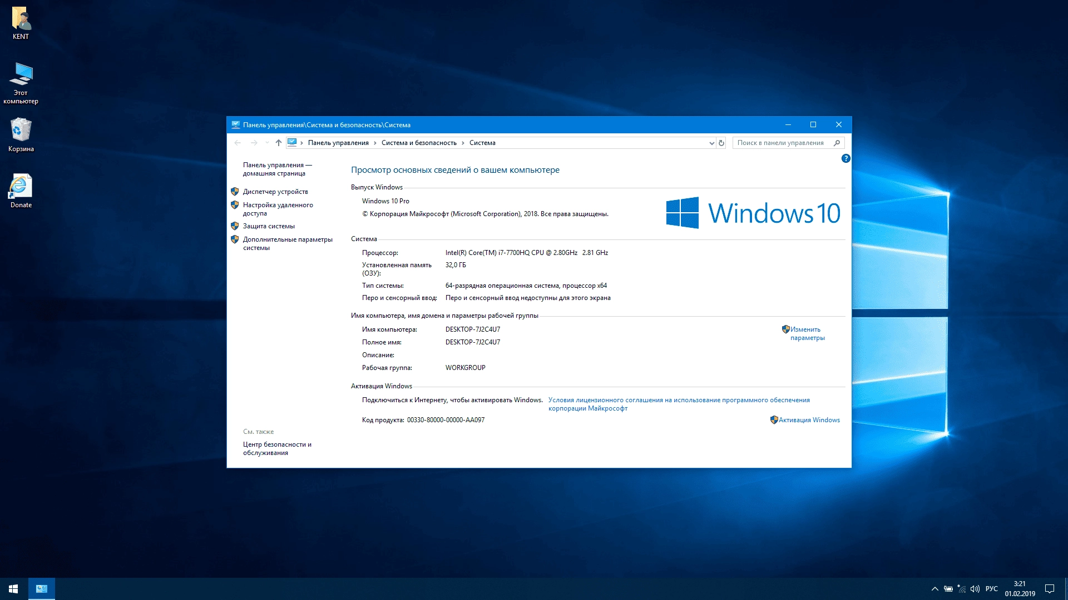This screenshot has width=1068, height=600.
Task: Open the blue help question icon
Action: [845, 158]
